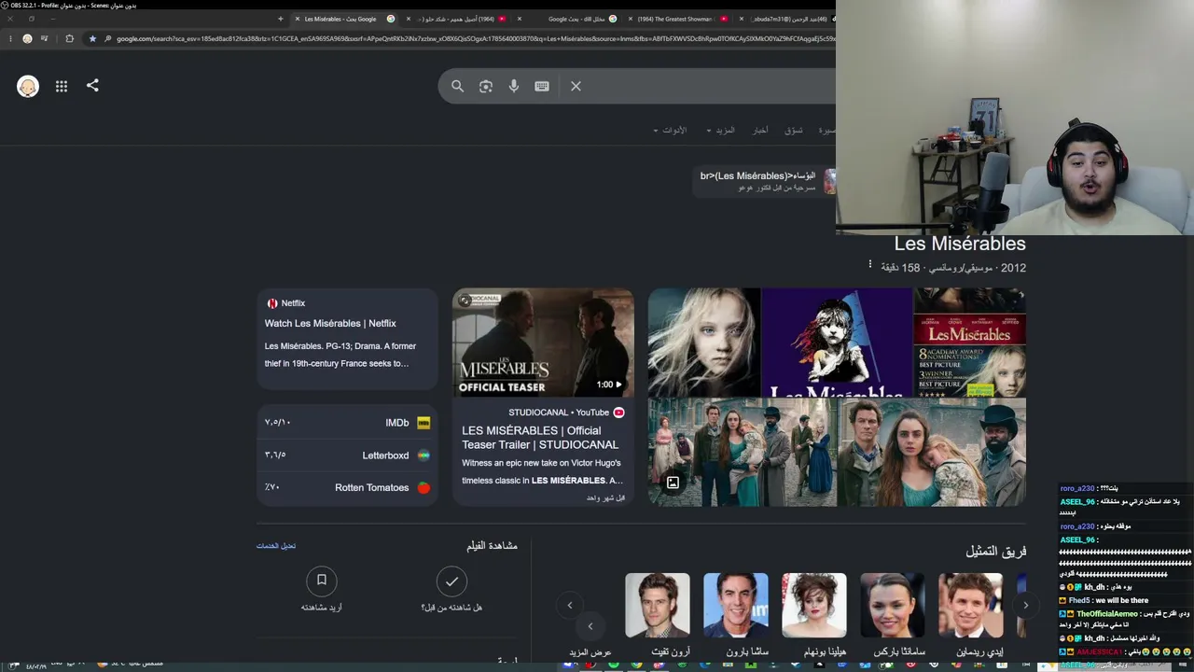This screenshot has width=1194, height=672.
Task: Click the magnifier search icon in Google search box
Action: [457, 86]
